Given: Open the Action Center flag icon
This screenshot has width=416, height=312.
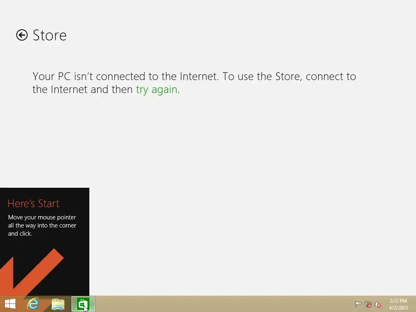Looking at the screenshot, I should pyautogui.click(x=358, y=304).
